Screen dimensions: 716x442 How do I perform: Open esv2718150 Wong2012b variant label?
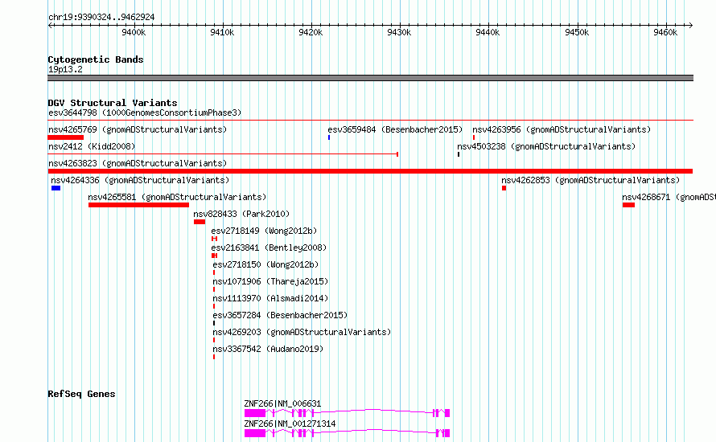(x=265, y=264)
